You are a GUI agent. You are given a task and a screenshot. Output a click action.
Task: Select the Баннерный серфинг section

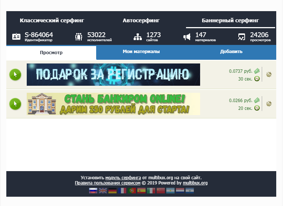(230, 20)
